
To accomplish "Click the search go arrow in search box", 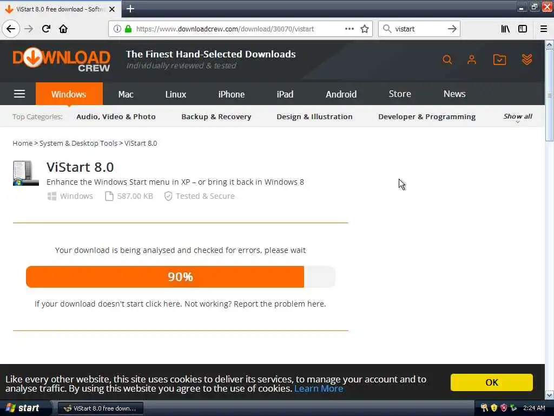I will [x=452, y=29].
